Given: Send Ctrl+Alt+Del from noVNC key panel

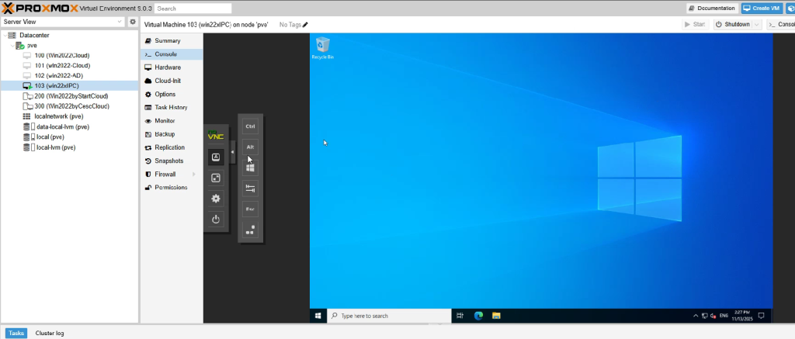Looking at the screenshot, I should (x=250, y=230).
